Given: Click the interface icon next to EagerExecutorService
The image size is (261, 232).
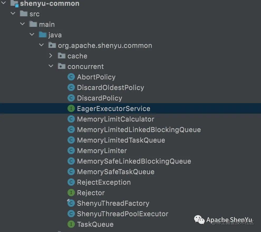Looking at the screenshot, I should (71, 109).
